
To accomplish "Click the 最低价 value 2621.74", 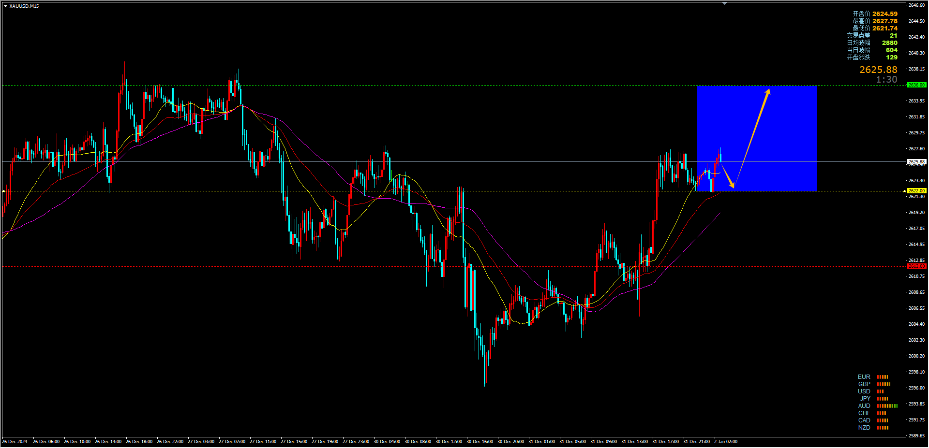I will click(885, 29).
